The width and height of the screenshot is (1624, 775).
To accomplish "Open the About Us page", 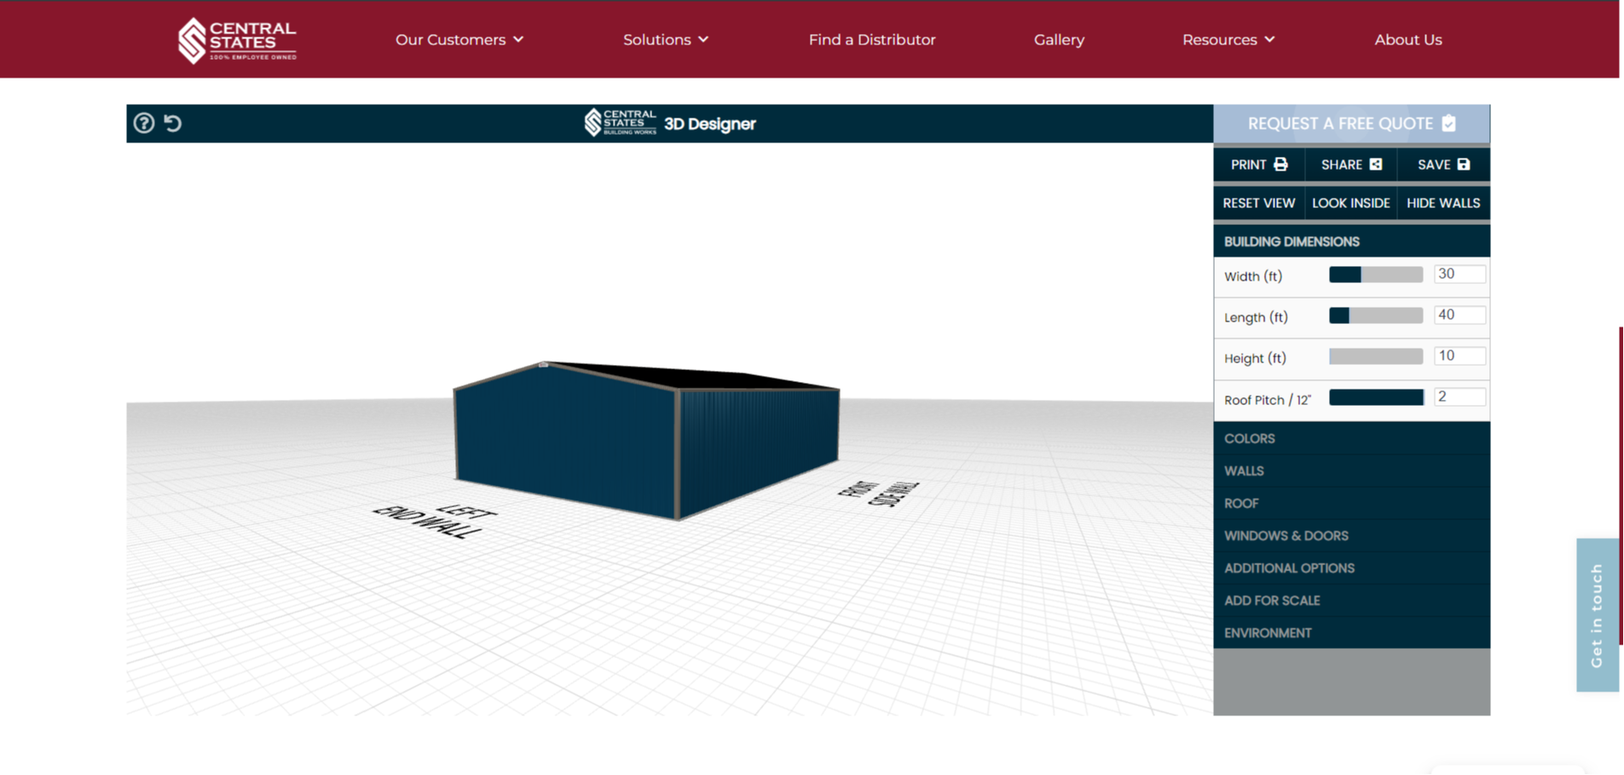I will (x=1407, y=39).
